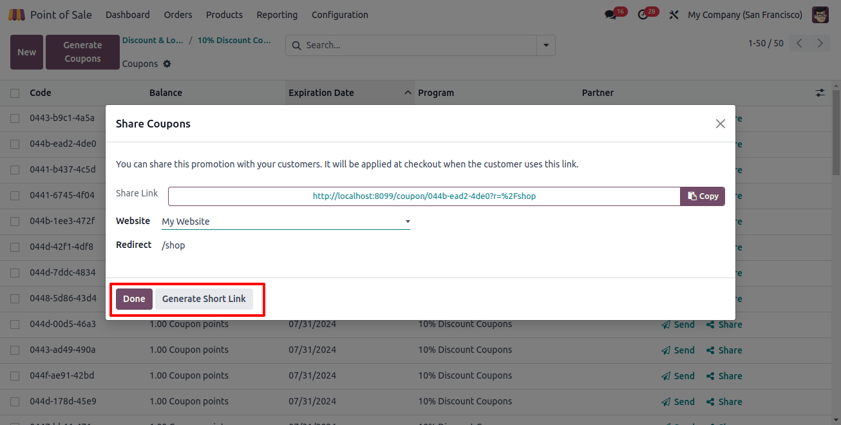The width and height of the screenshot is (841, 425).
Task: Close the Share Coupons dialog
Action: coord(721,124)
